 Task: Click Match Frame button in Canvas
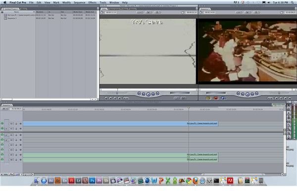tap(290, 98)
